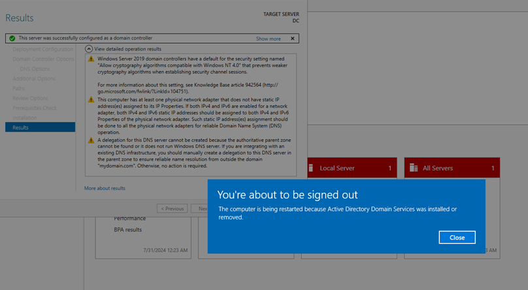Collapse View detailed operation results

click(89, 49)
